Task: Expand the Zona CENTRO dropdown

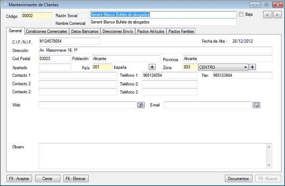Action: point(245,67)
